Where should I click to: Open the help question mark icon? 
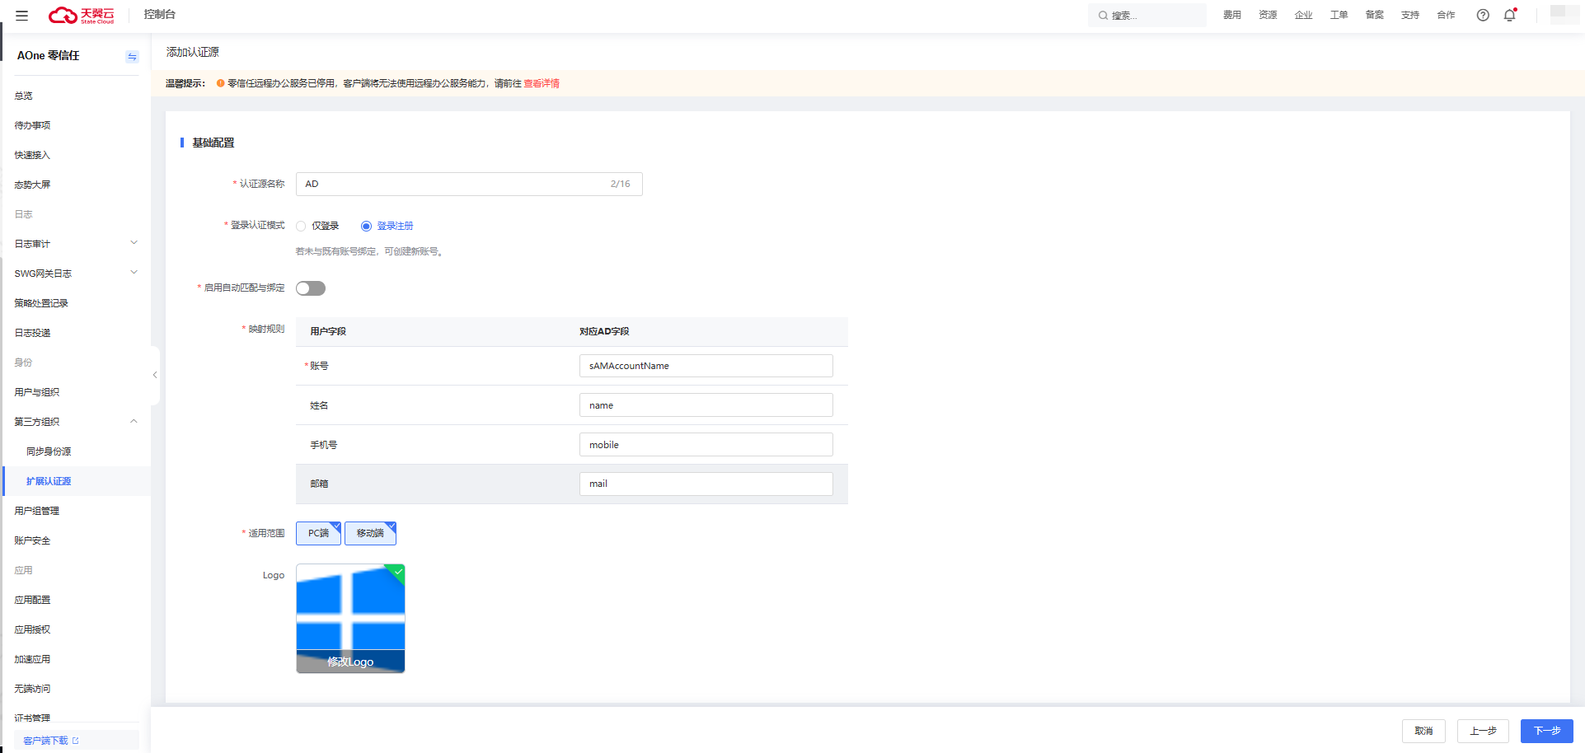click(x=1483, y=15)
